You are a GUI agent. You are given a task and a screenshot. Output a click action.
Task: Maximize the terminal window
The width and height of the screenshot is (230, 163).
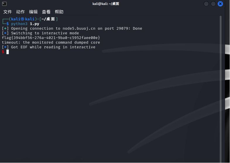[x=213, y=4]
